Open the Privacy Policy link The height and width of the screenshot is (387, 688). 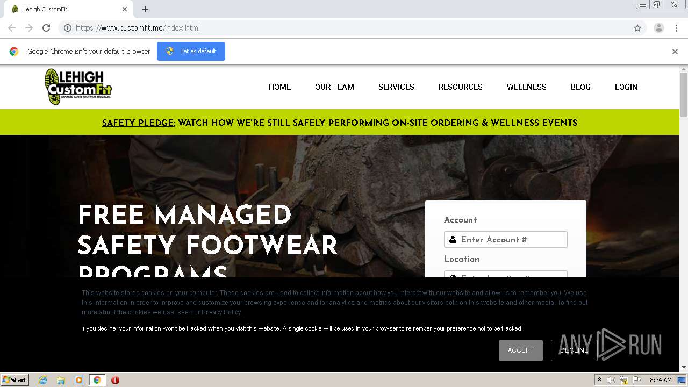tap(221, 312)
